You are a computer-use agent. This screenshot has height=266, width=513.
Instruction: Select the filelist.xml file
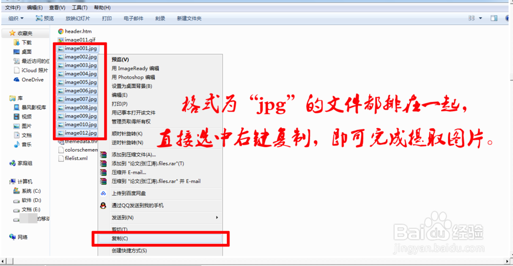click(73, 158)
